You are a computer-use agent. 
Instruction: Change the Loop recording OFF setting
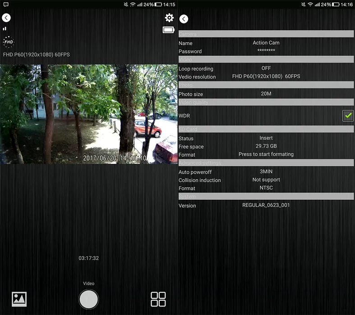pyautogui.click(x=266, y=68)
